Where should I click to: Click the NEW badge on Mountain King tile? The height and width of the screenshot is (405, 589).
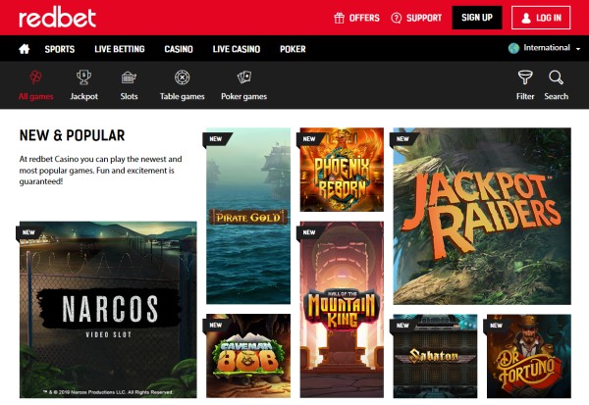coord(309,232)
